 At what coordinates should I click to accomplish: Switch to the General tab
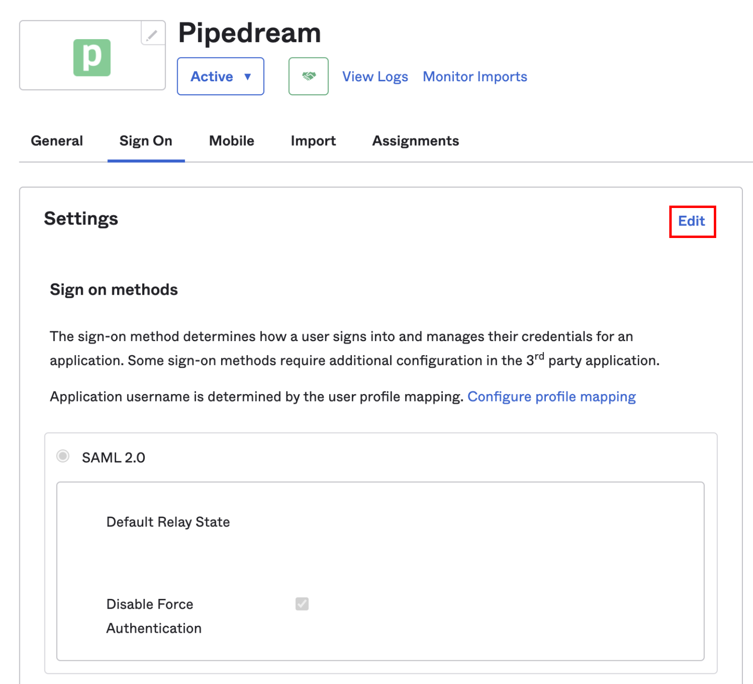pos(57,141)
